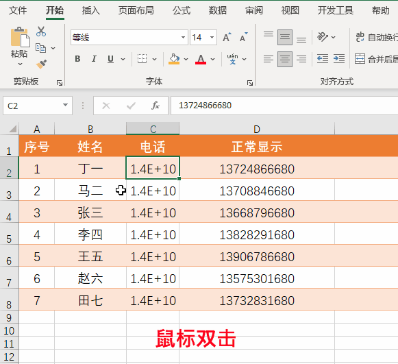Increase indent icon
This screenshot has width=398, height=364.
pyautogui.click(x=339, y=59)
